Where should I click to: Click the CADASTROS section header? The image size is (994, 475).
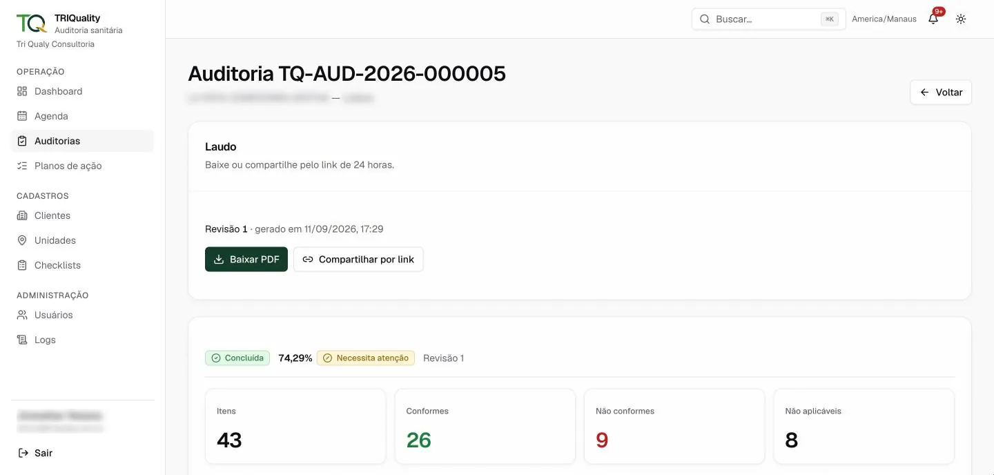pos(43,196)
